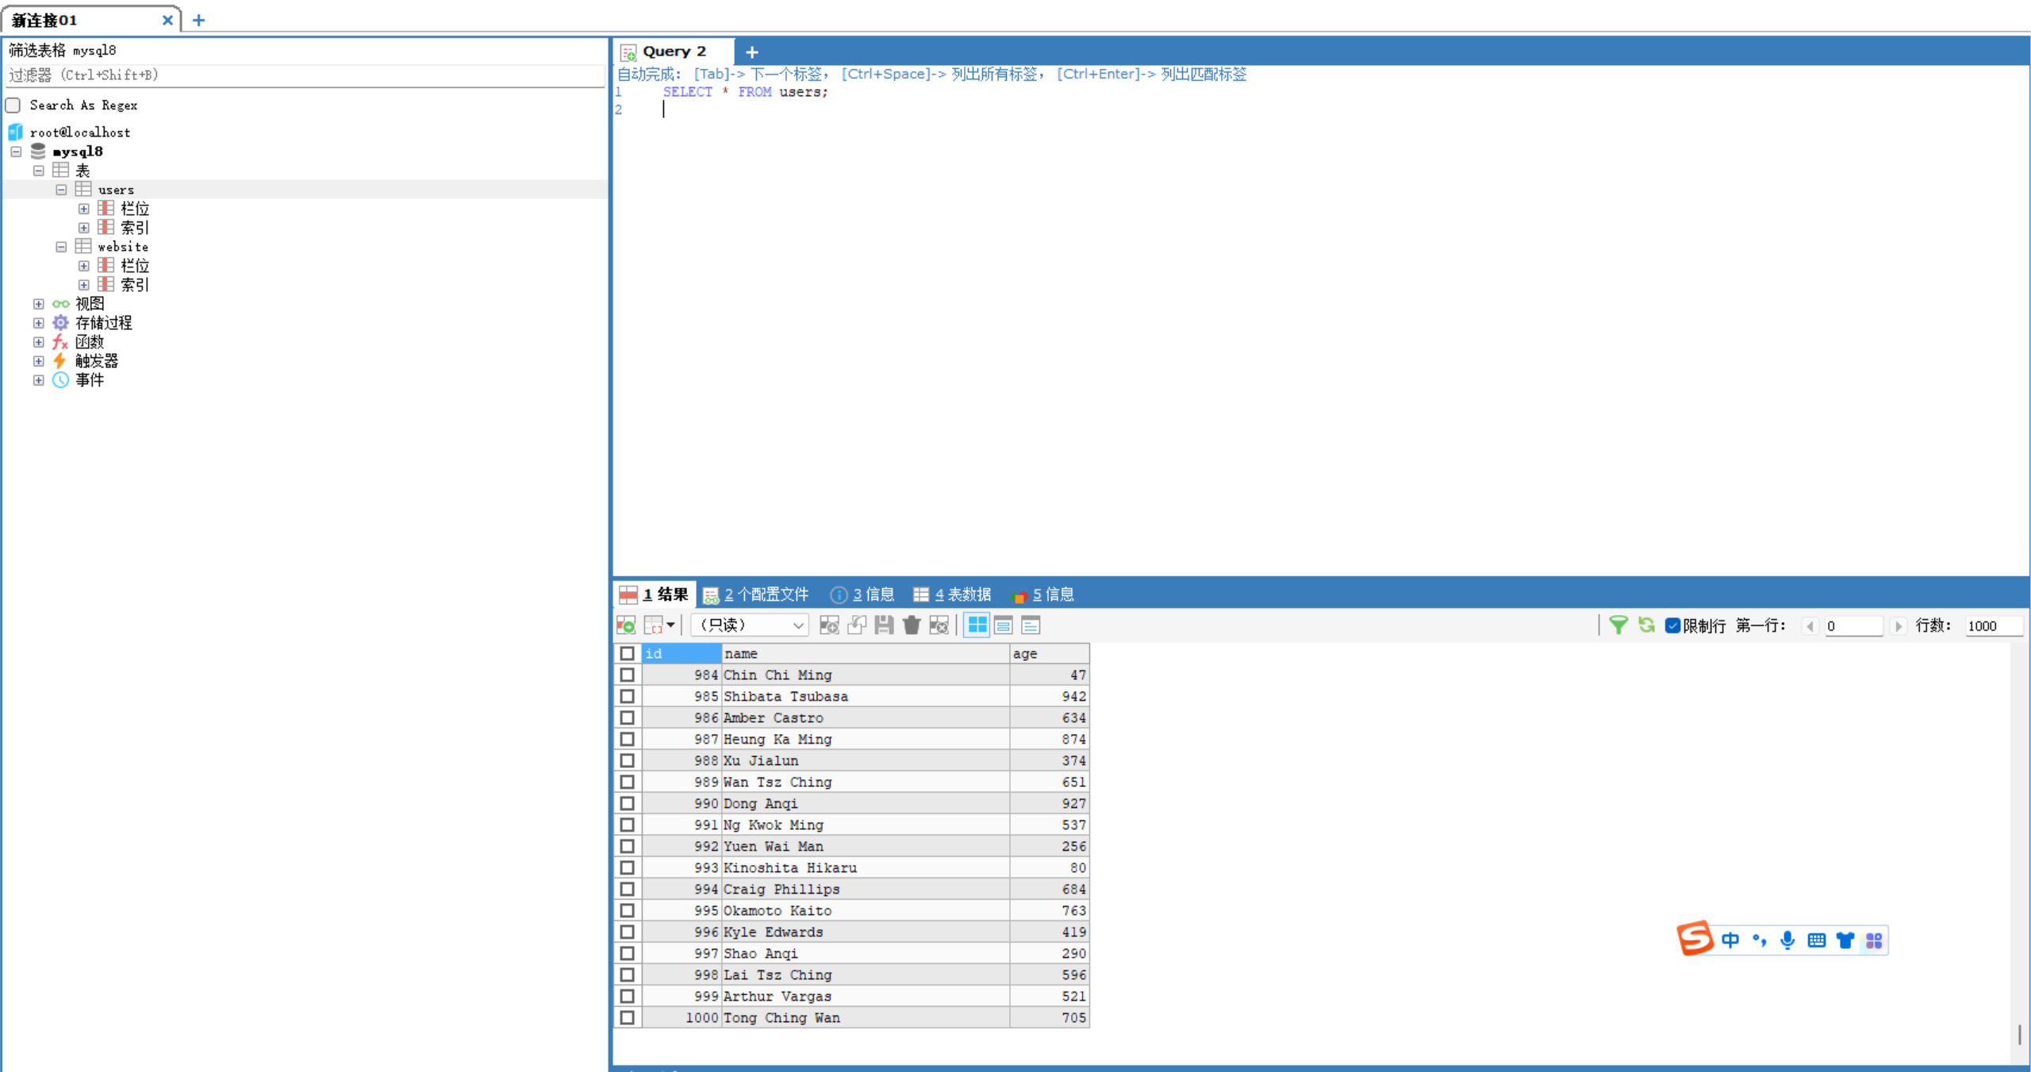This screenshot has width=2031, height=1072.
Task: Collapse the users table tree node
Action: 61,190
